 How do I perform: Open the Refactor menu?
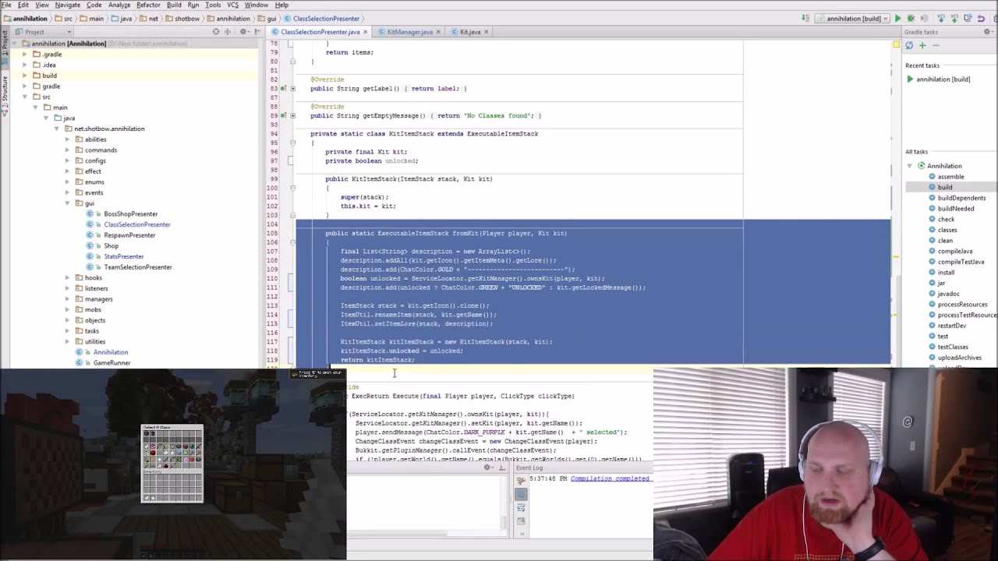(x=148, y=5)
